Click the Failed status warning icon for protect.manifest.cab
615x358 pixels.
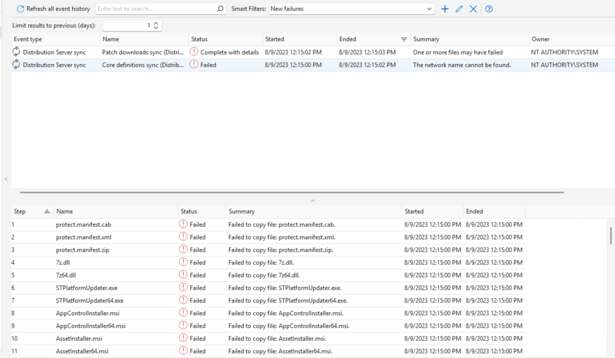tap(183, 224)
